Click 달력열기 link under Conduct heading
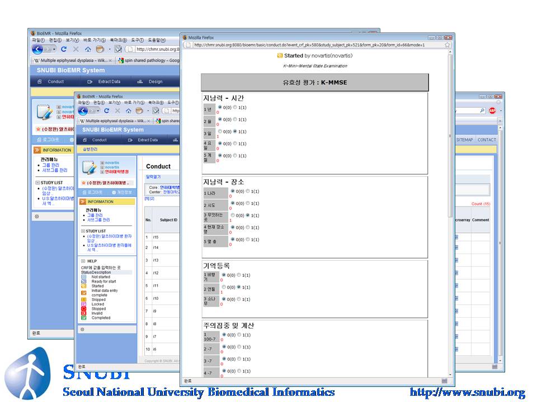537x402 pixels. [153, 177]
